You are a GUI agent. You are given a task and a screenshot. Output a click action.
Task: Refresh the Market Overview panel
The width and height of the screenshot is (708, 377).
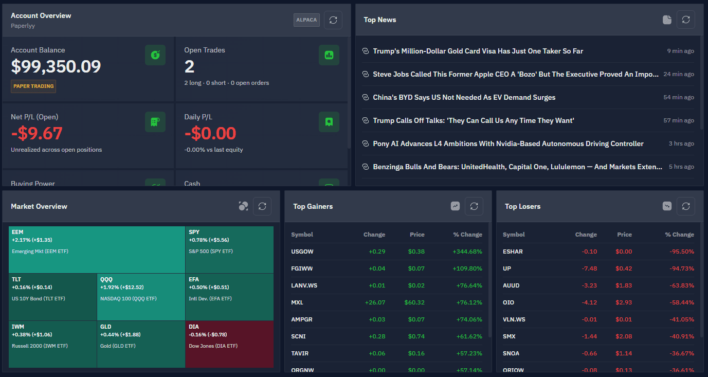click(262, 206)
